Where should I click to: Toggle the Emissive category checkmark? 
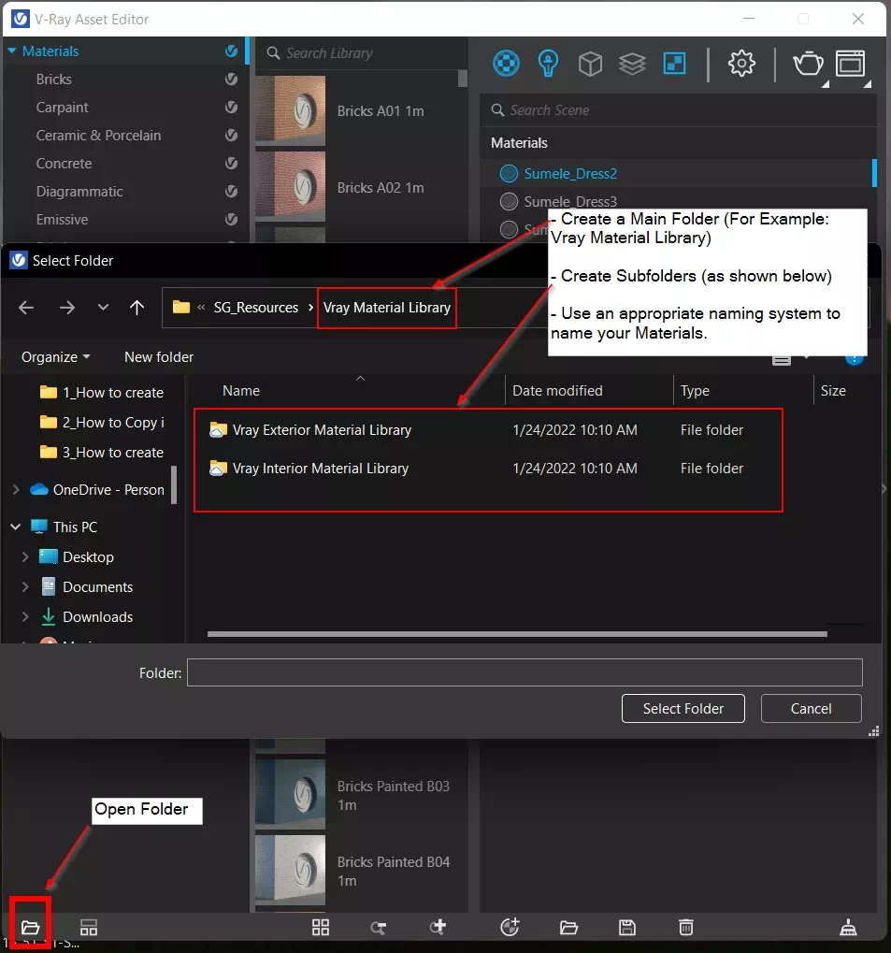231,220
